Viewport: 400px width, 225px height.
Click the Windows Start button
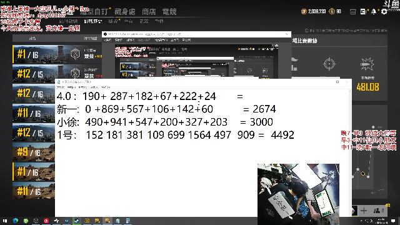[x=5, y=221]
